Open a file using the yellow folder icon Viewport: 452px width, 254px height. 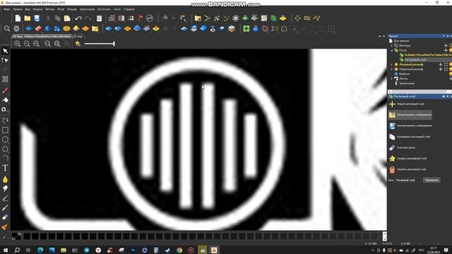(x=28, y=18)
